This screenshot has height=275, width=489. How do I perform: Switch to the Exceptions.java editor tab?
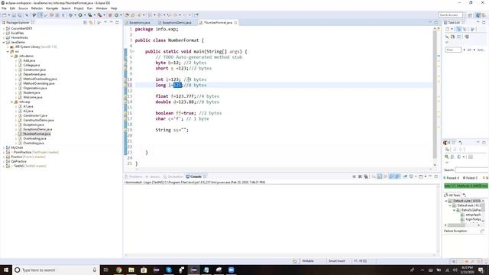click(139, 22)
